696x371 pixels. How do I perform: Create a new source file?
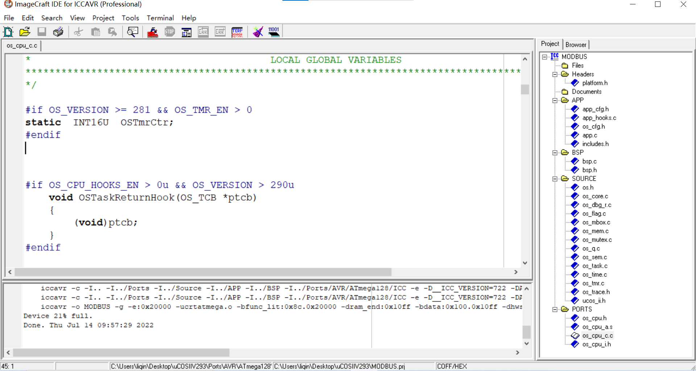tap(8, 32)
